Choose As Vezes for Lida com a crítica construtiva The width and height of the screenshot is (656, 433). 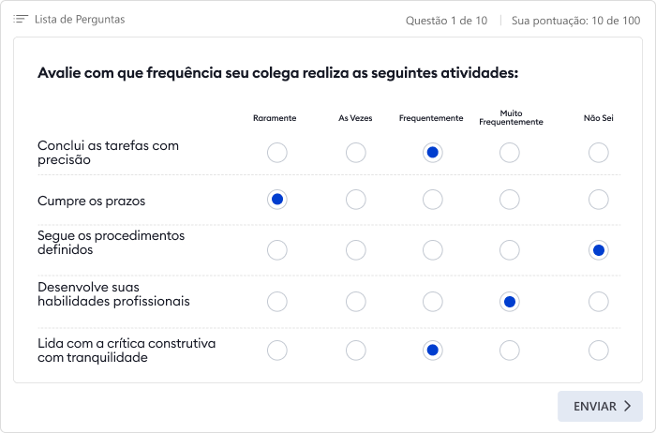[355, 351]
